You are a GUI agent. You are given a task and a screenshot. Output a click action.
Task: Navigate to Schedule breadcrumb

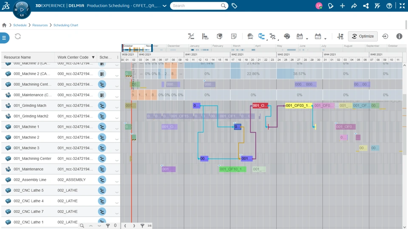click(20, 25)
